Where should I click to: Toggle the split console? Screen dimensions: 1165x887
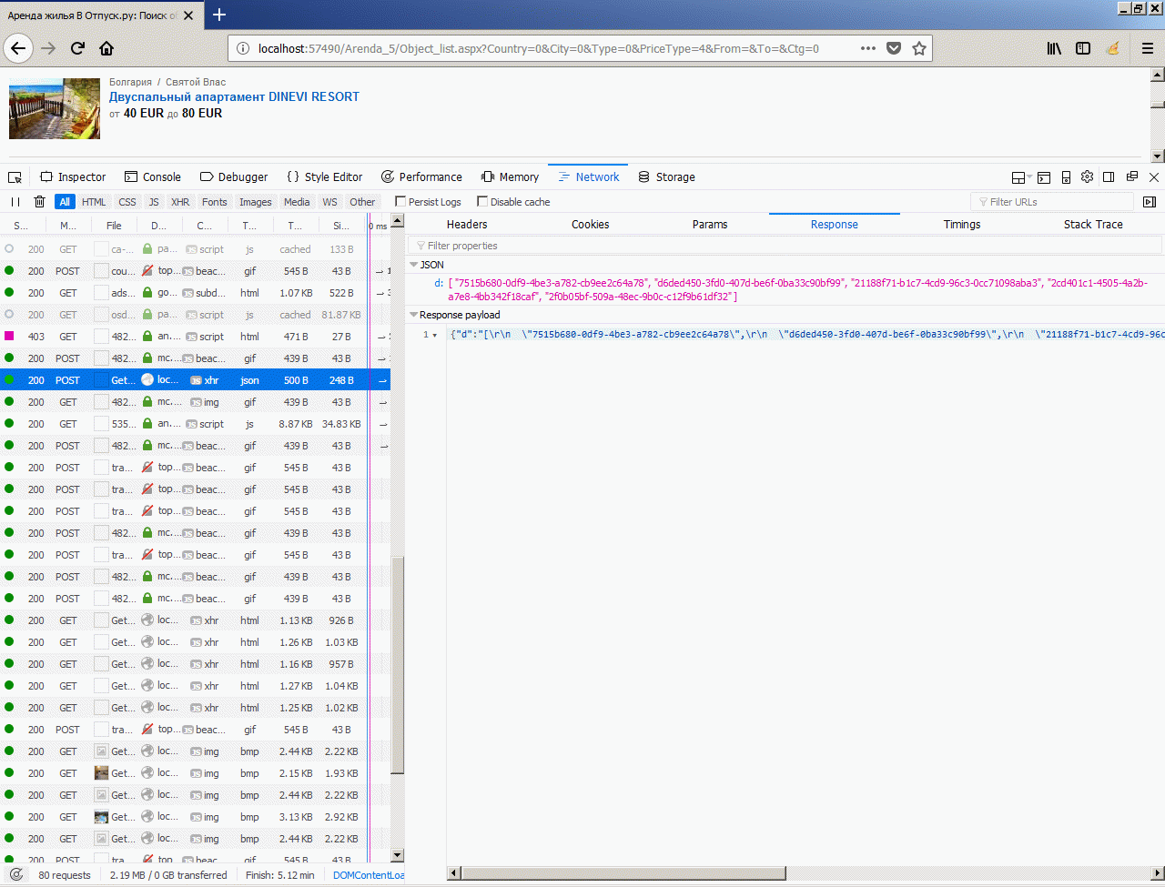point(1044,177)
